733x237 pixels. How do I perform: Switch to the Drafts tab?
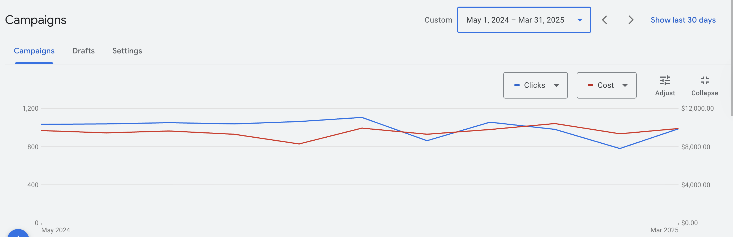[83, 51]
